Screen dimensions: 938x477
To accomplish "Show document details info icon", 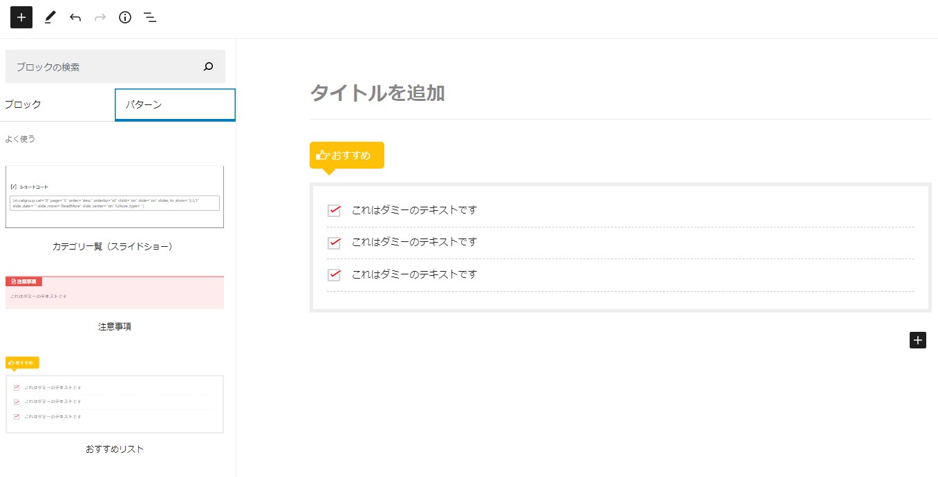I will (x=125, y=17).
